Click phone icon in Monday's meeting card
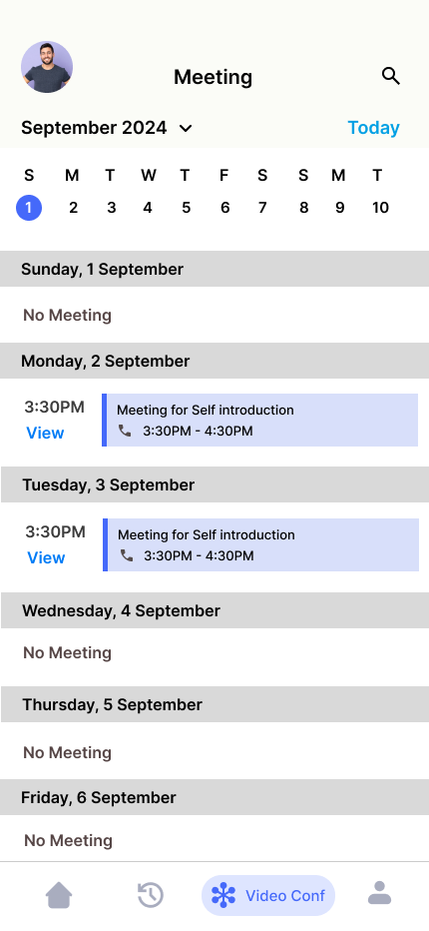This screenshot has height=931, width=429. point(125,431)
